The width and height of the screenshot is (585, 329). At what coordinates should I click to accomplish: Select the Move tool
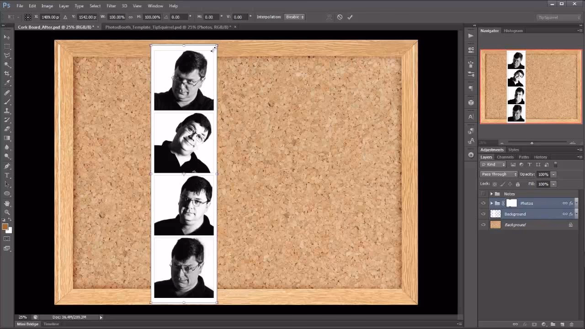(x=7, y=37)
